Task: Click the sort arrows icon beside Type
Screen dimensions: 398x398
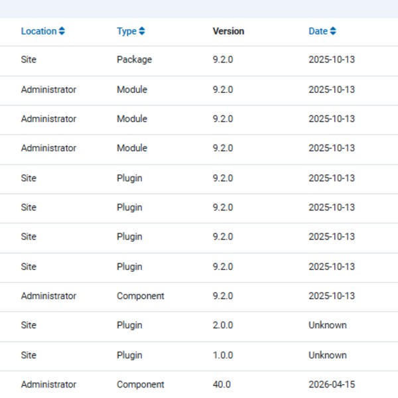Action: point(142,31)
